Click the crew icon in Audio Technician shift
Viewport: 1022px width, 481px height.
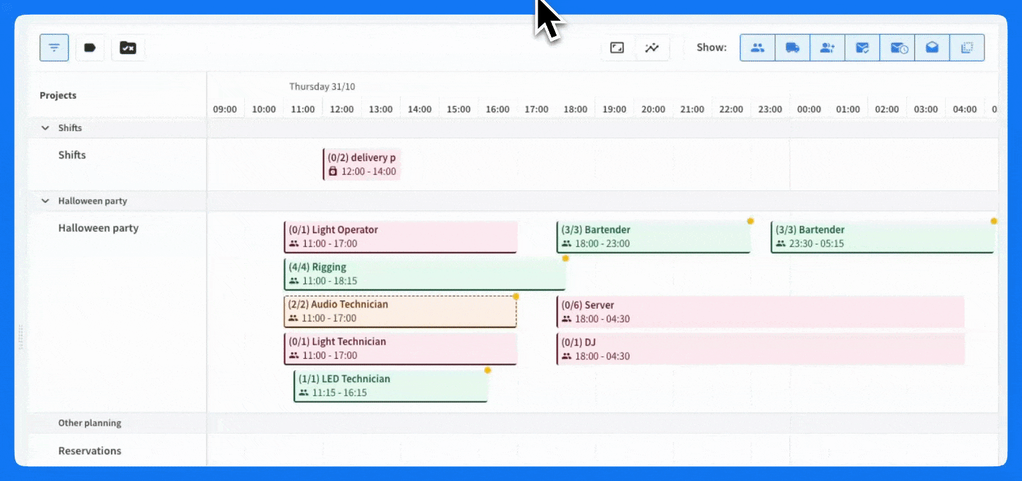click(x=293, y=318)
